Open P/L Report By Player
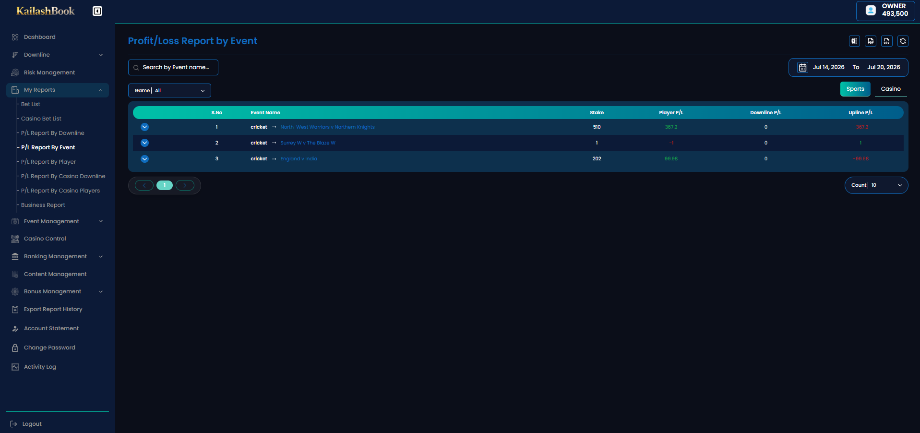The width and height of the screenshot is (920, 433). pyautogui.click(x=48, y=162)
